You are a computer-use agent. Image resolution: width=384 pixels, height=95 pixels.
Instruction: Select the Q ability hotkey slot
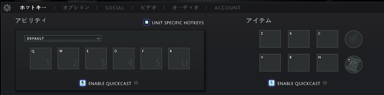tap(41, 58)
